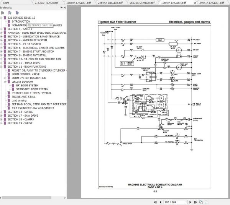
Task: Switch to 21431A FRENCH.pdf tab
Action: pyautogui.click(x=46, y=3)
